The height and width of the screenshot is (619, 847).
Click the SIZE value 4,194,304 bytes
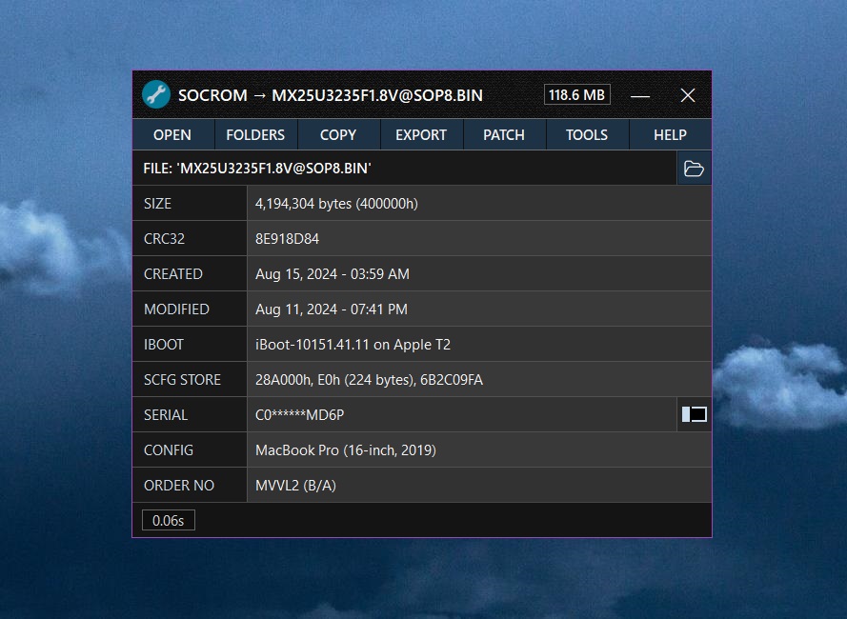336,204
